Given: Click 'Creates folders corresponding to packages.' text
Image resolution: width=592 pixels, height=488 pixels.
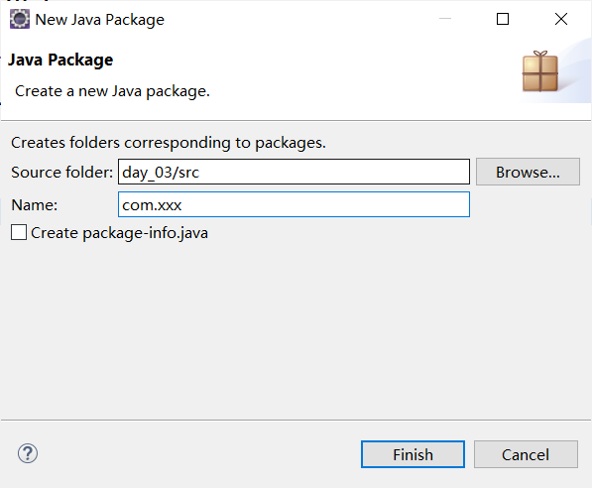Looking at the screenshot, I should 169,143.
